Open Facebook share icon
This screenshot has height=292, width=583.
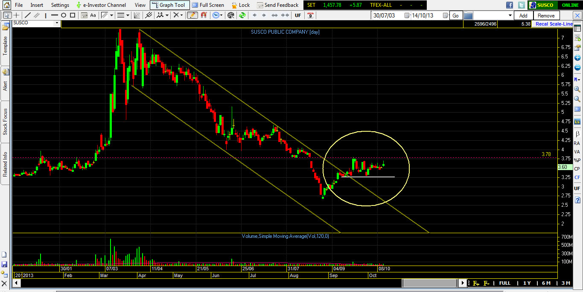coord(510,5)
